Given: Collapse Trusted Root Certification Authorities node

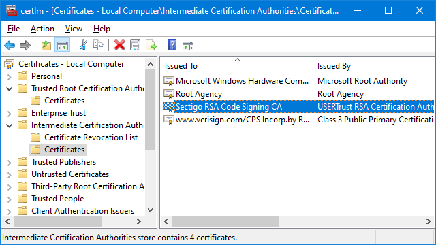Looking at the screenshot, I should (9, 89).
